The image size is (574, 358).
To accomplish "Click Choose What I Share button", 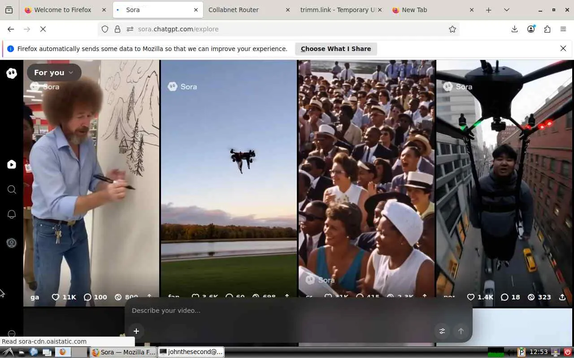I will point(336,49).
